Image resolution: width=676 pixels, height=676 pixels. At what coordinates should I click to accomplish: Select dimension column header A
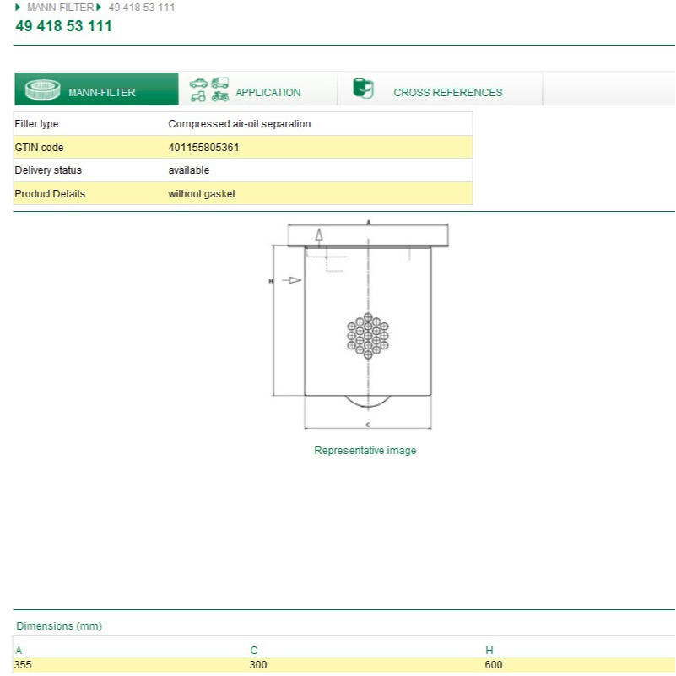pyautogui.click(x=19, y=650)
